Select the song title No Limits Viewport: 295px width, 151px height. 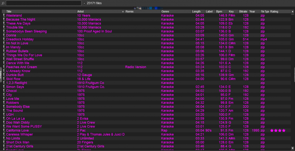click(x=13, y=138)
